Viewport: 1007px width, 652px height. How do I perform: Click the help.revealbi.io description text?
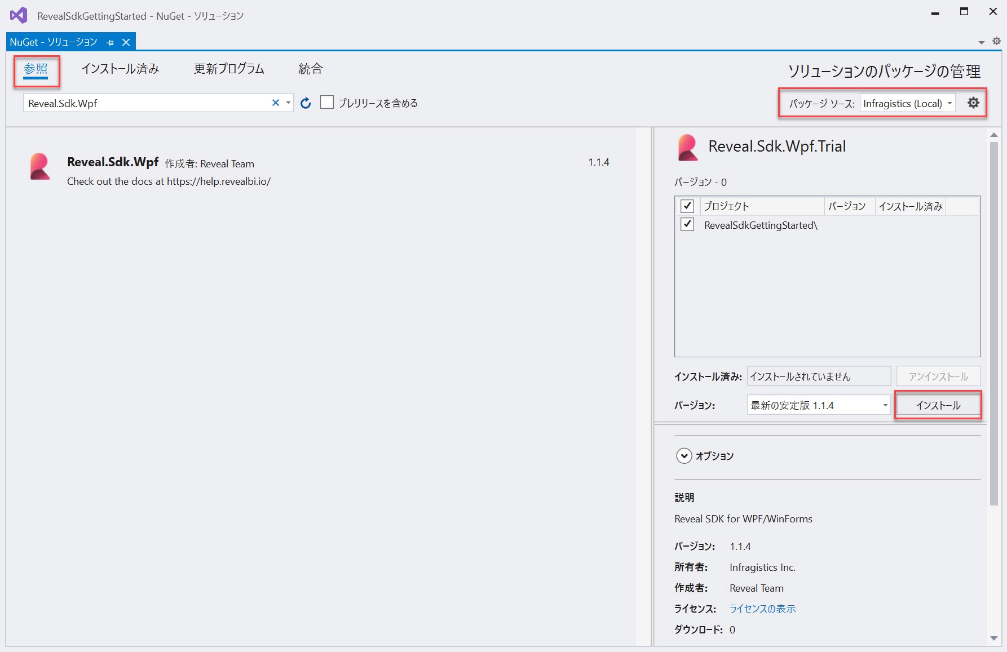pyautogui.click(x=169, y=181)
